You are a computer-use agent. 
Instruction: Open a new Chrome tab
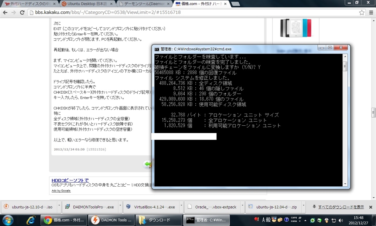click(235, 4)
